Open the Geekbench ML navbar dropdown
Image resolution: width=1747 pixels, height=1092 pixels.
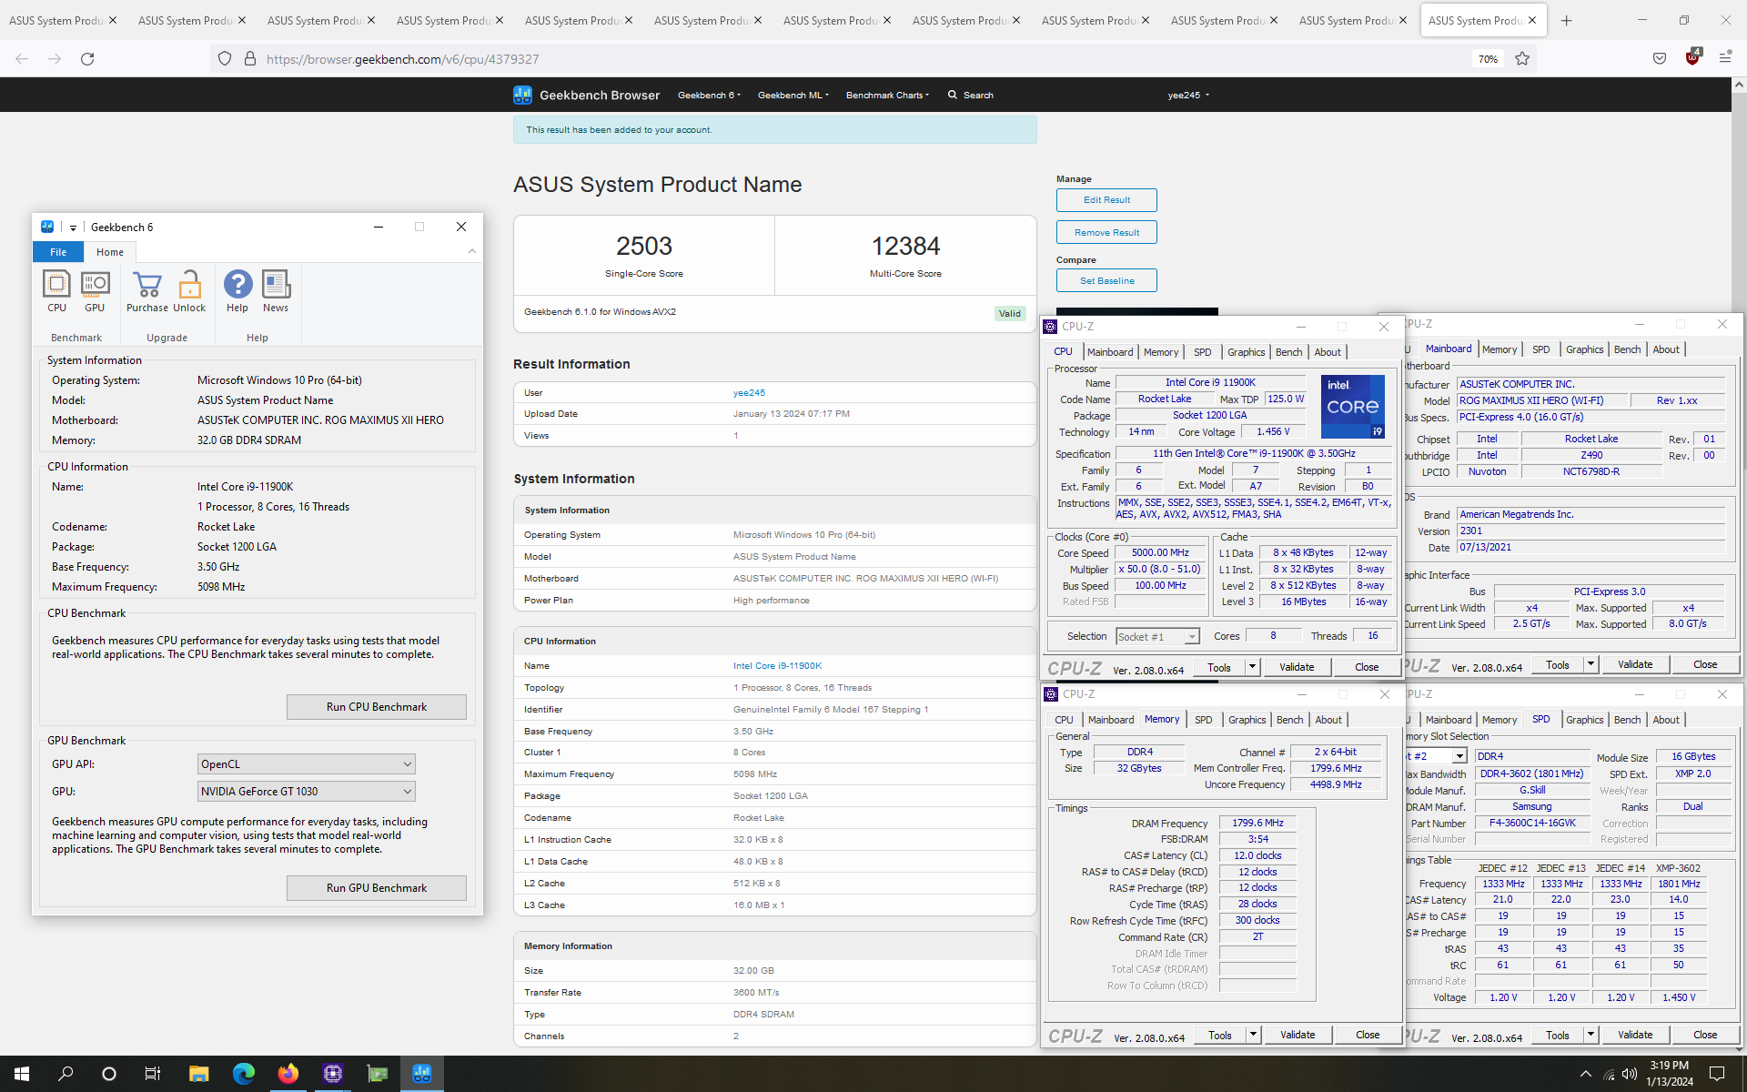(x=793, y=95)
